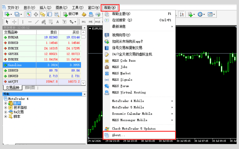The width and height of the screenshot is (239, 149).
Task: Select the text A tool
Action: point(57,22)
